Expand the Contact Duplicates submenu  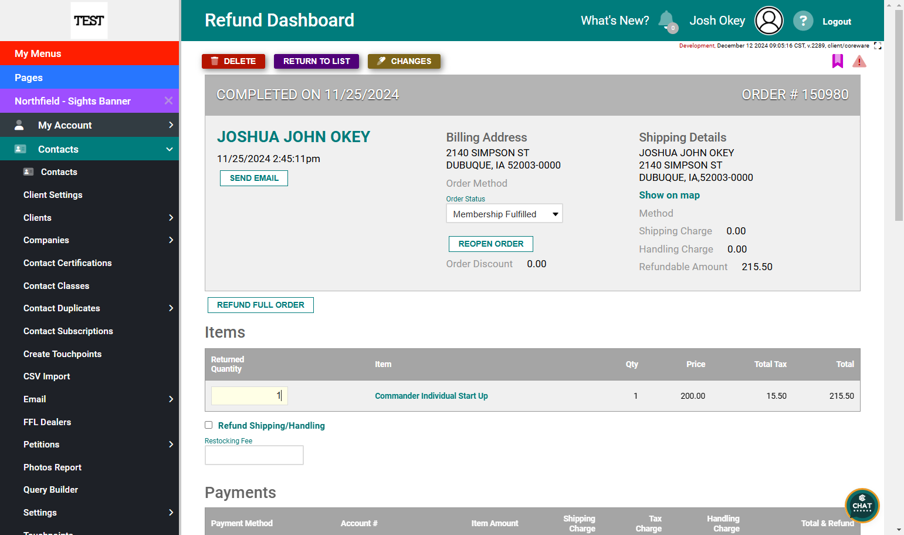[171, 308]
